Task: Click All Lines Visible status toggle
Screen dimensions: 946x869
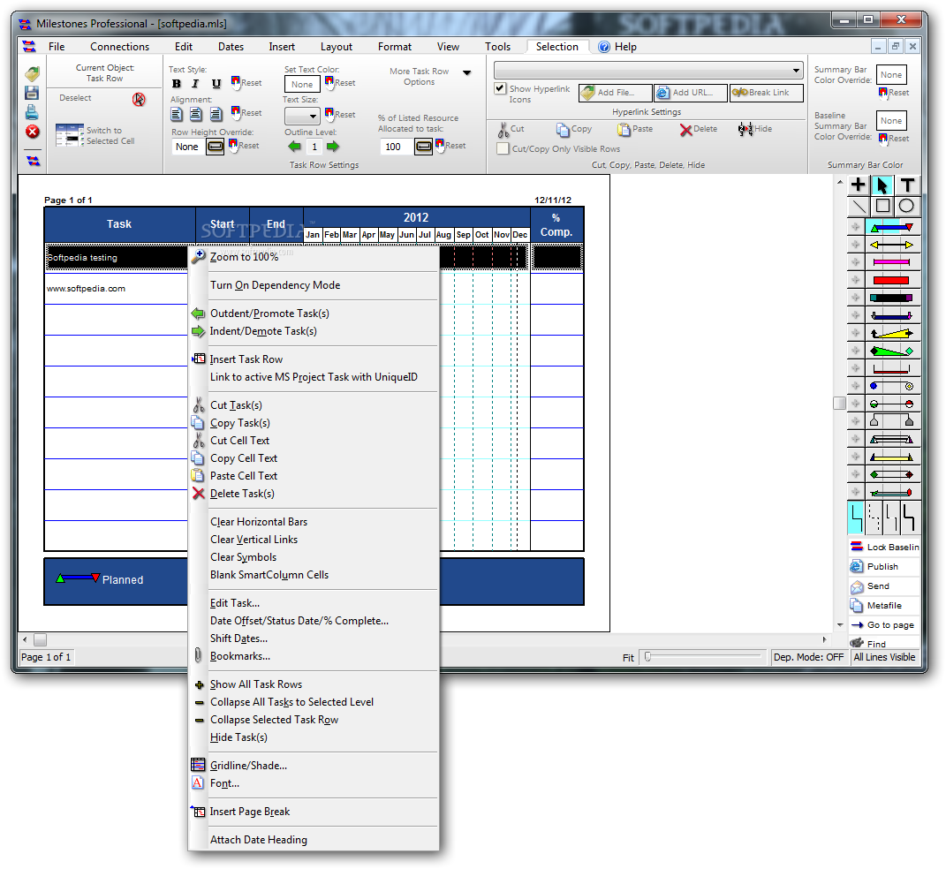Action: click(x=884, y=657)
